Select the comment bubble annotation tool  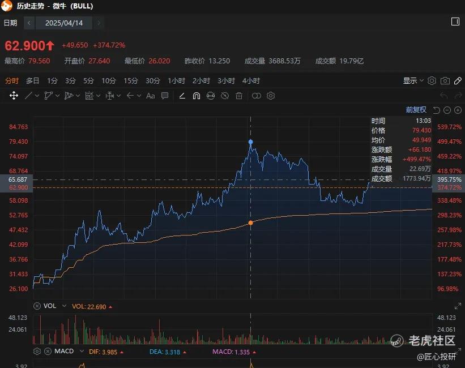coord(165,96)
